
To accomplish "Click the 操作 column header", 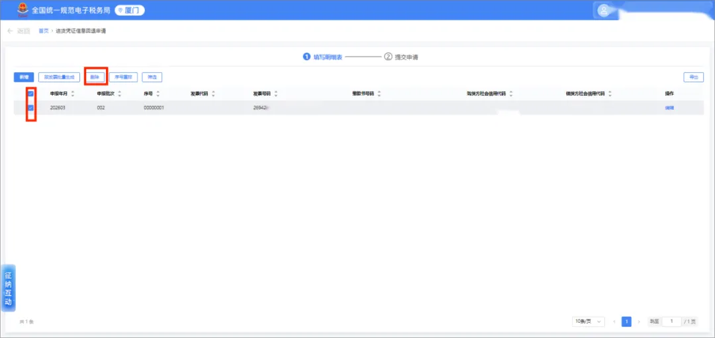I will click(669, 93).
